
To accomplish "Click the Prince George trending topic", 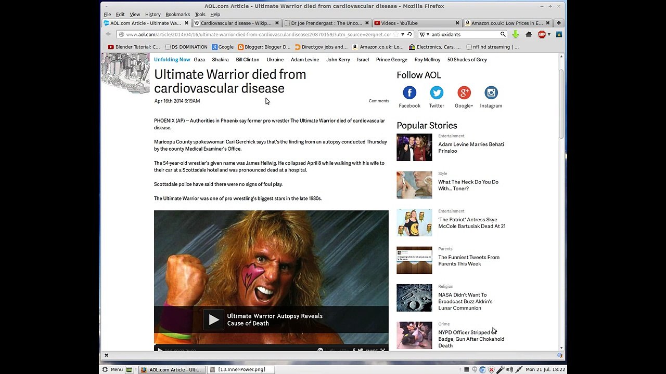I will pyautogui.click(x=392, y=60).
